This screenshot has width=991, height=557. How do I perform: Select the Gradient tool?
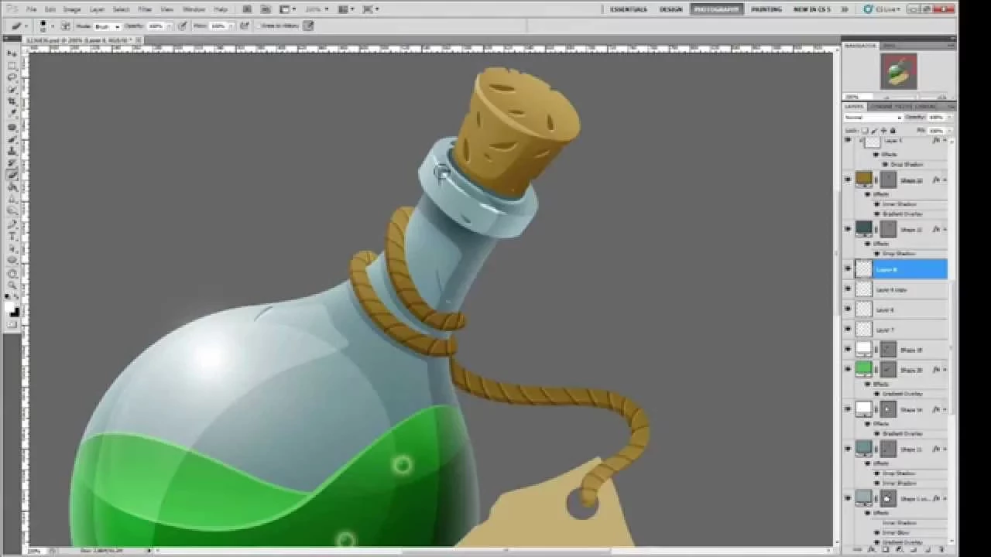12,187
